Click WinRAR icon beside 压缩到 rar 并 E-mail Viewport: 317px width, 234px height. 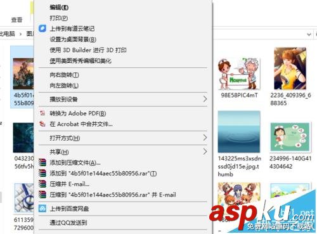[x=42, y=195]
